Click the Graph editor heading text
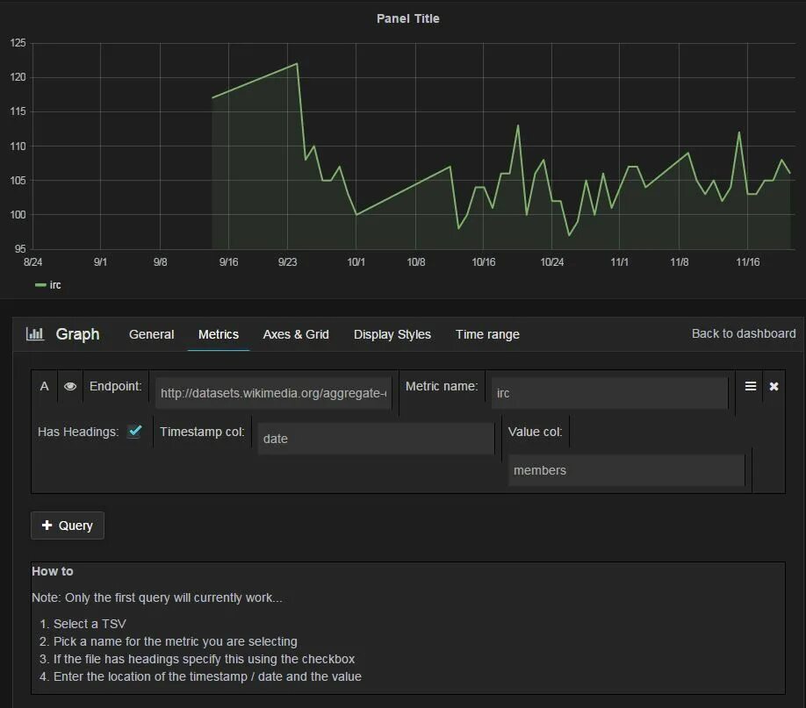Image resolution: width=806 pixels, height=708 pixels. 77,334
